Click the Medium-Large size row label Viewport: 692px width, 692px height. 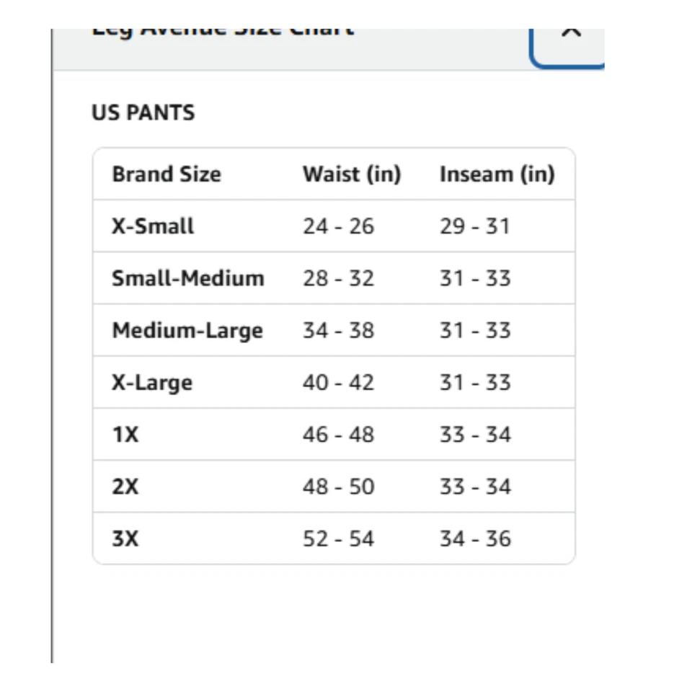pos(187,331)
